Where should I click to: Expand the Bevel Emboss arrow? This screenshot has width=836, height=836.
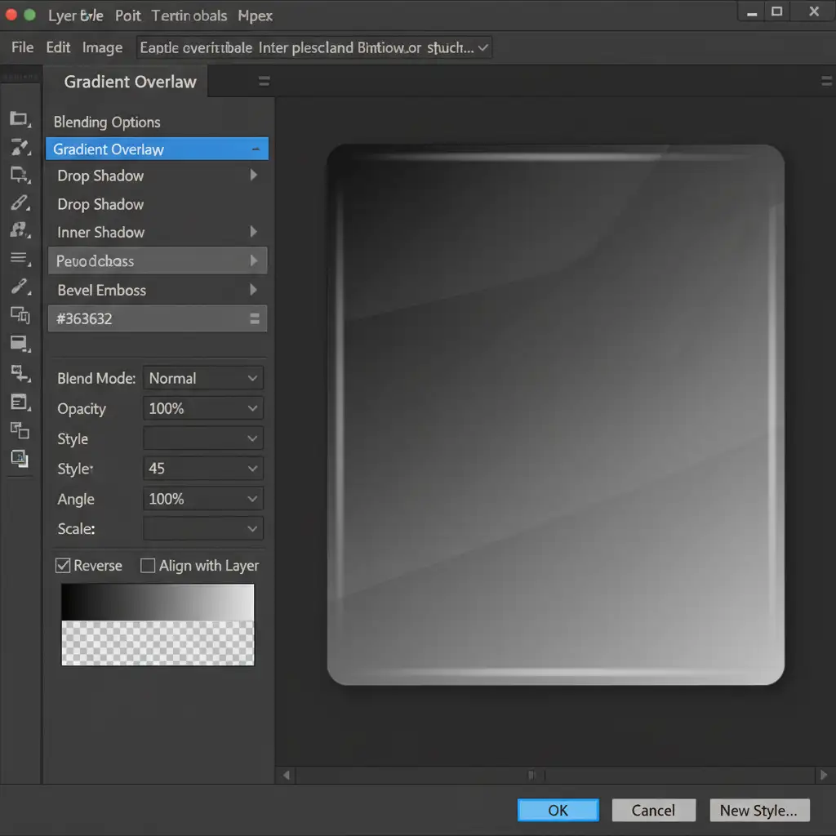pyautogui.click(x=253, y=290)
